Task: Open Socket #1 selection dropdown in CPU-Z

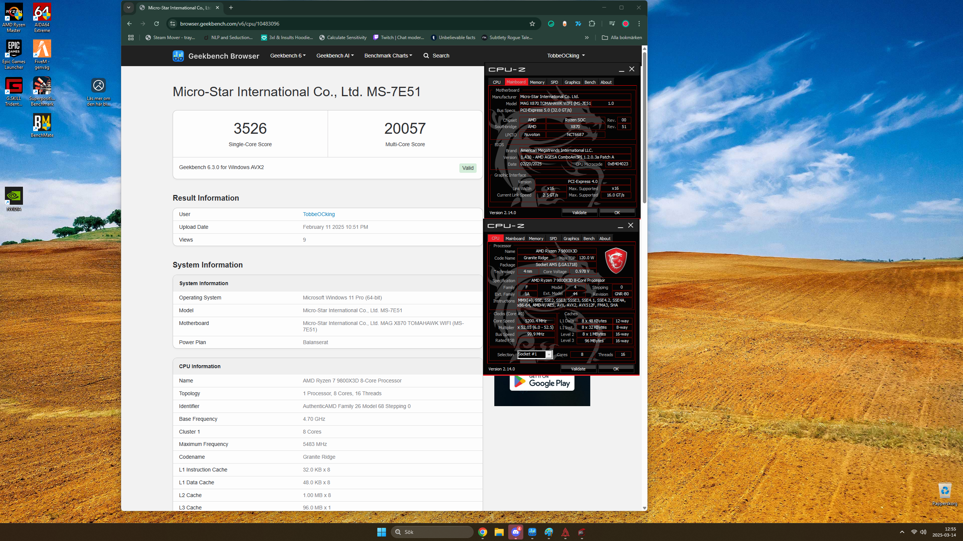Action: tap(535, 354)
